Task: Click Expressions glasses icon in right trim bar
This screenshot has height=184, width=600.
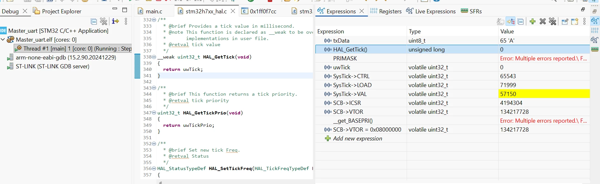Action: (595, 21)
